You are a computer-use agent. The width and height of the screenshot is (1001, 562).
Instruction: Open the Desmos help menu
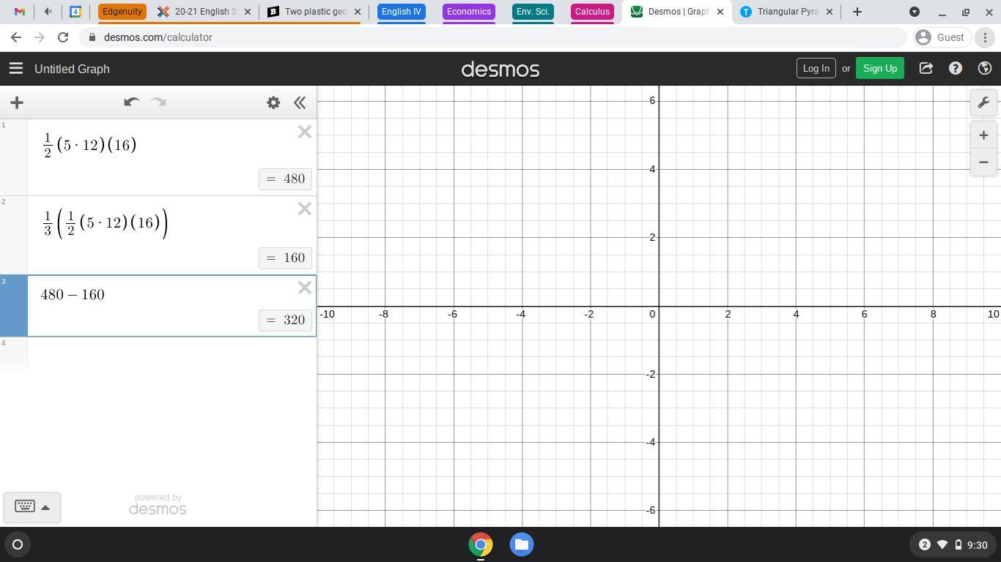[x=956, y=68]
